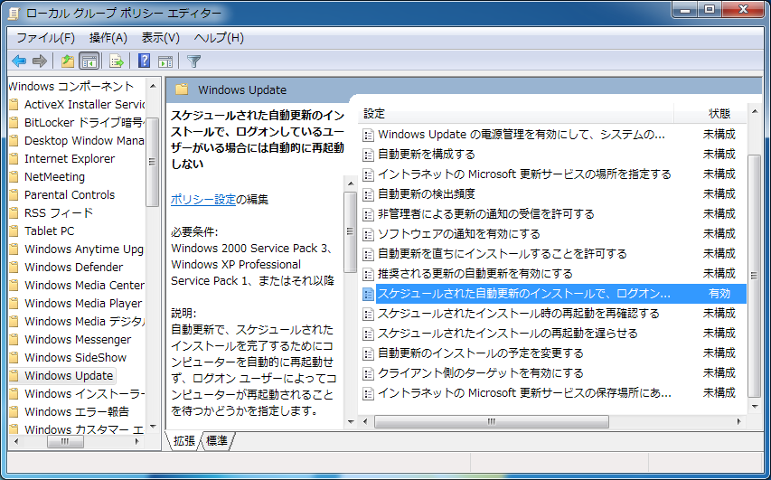Select policy スケジュールされたインストールの再起動を遅らせる
The width and height of the screenshot is (771, 480).
[507, 334]
